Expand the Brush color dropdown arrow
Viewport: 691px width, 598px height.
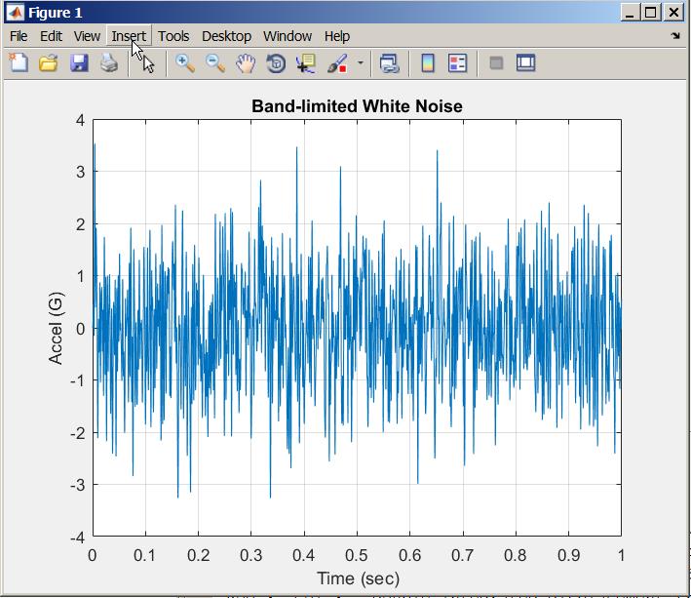point(361,63)
